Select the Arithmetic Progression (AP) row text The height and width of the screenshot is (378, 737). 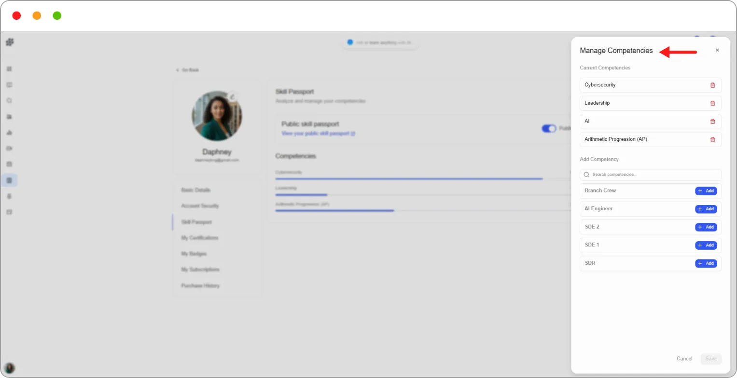615,139
